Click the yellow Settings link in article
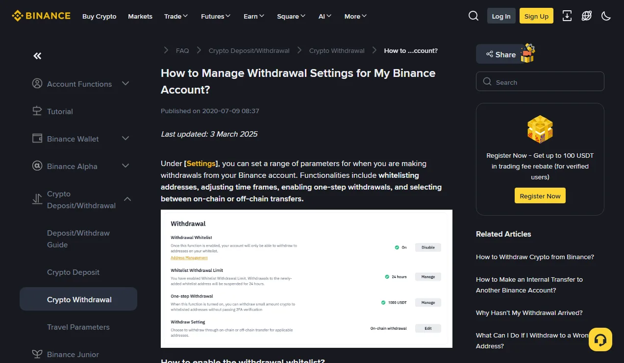This screenshot has width=624, height=363. [x=201, y=163]
